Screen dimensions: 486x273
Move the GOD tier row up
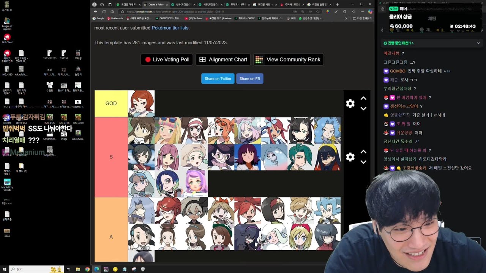click(363, 99)
